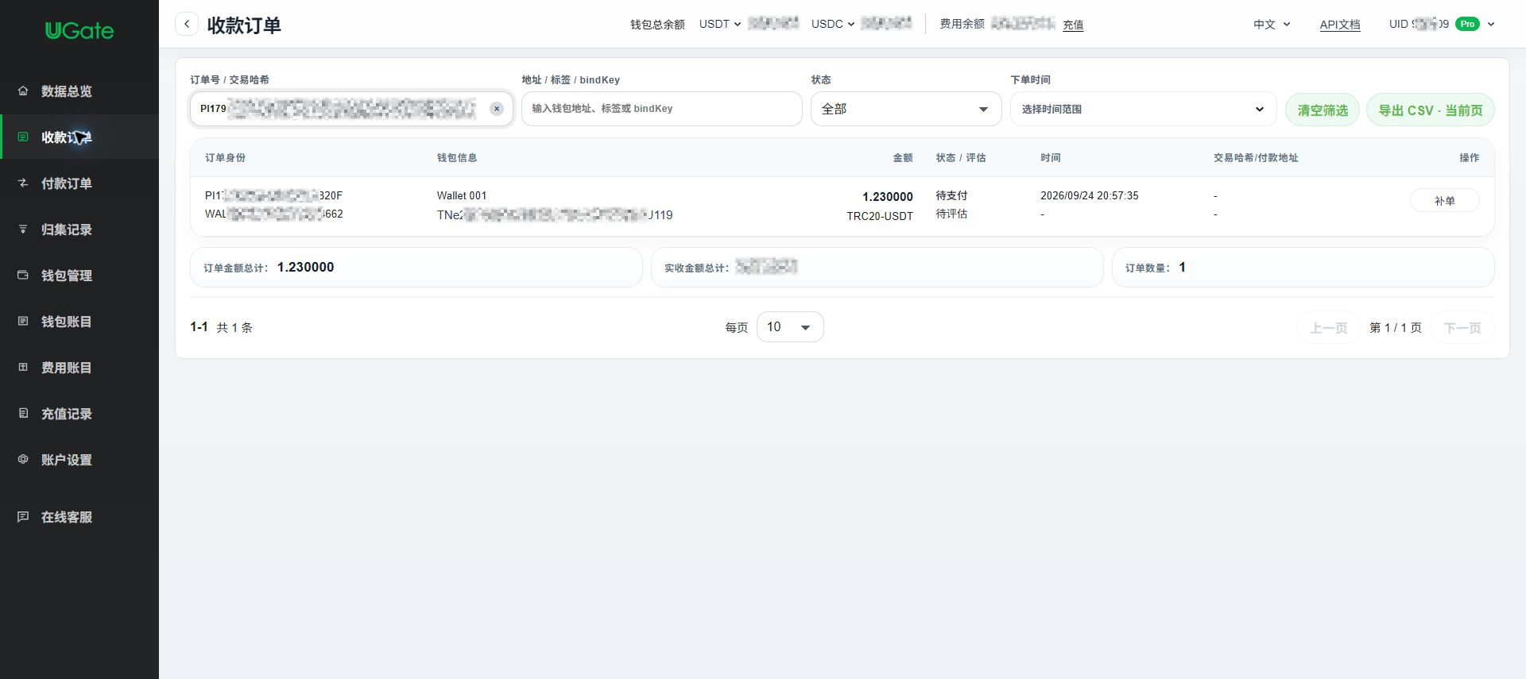The height and width of the screenshot is (679, 1526).
Task: Click 导出 CSV · 当前页 button
Action: [x=1431, y=110]
